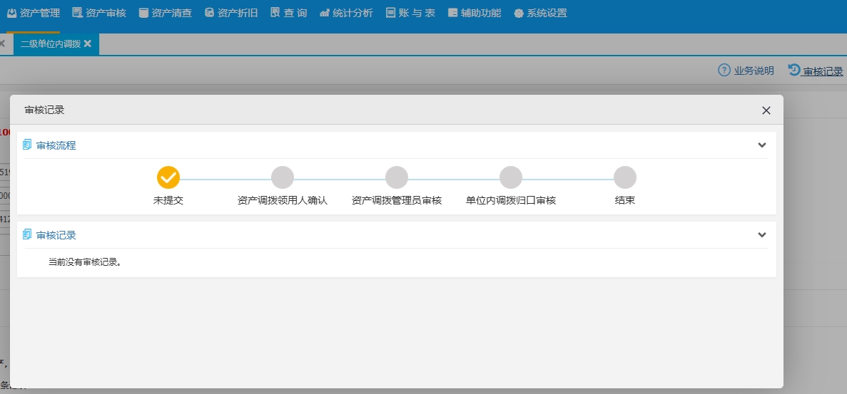The height and width of the screenshot is (394, 847).
Task: Click the 审核记录 link in toolbar
Action: click(x=816, y=71)
